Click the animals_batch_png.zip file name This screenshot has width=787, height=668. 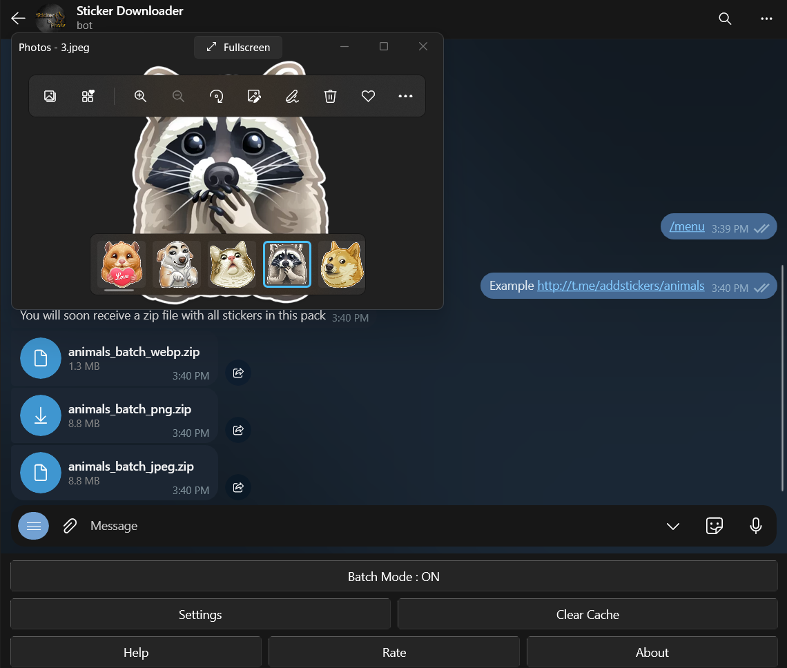pos(130,409)
